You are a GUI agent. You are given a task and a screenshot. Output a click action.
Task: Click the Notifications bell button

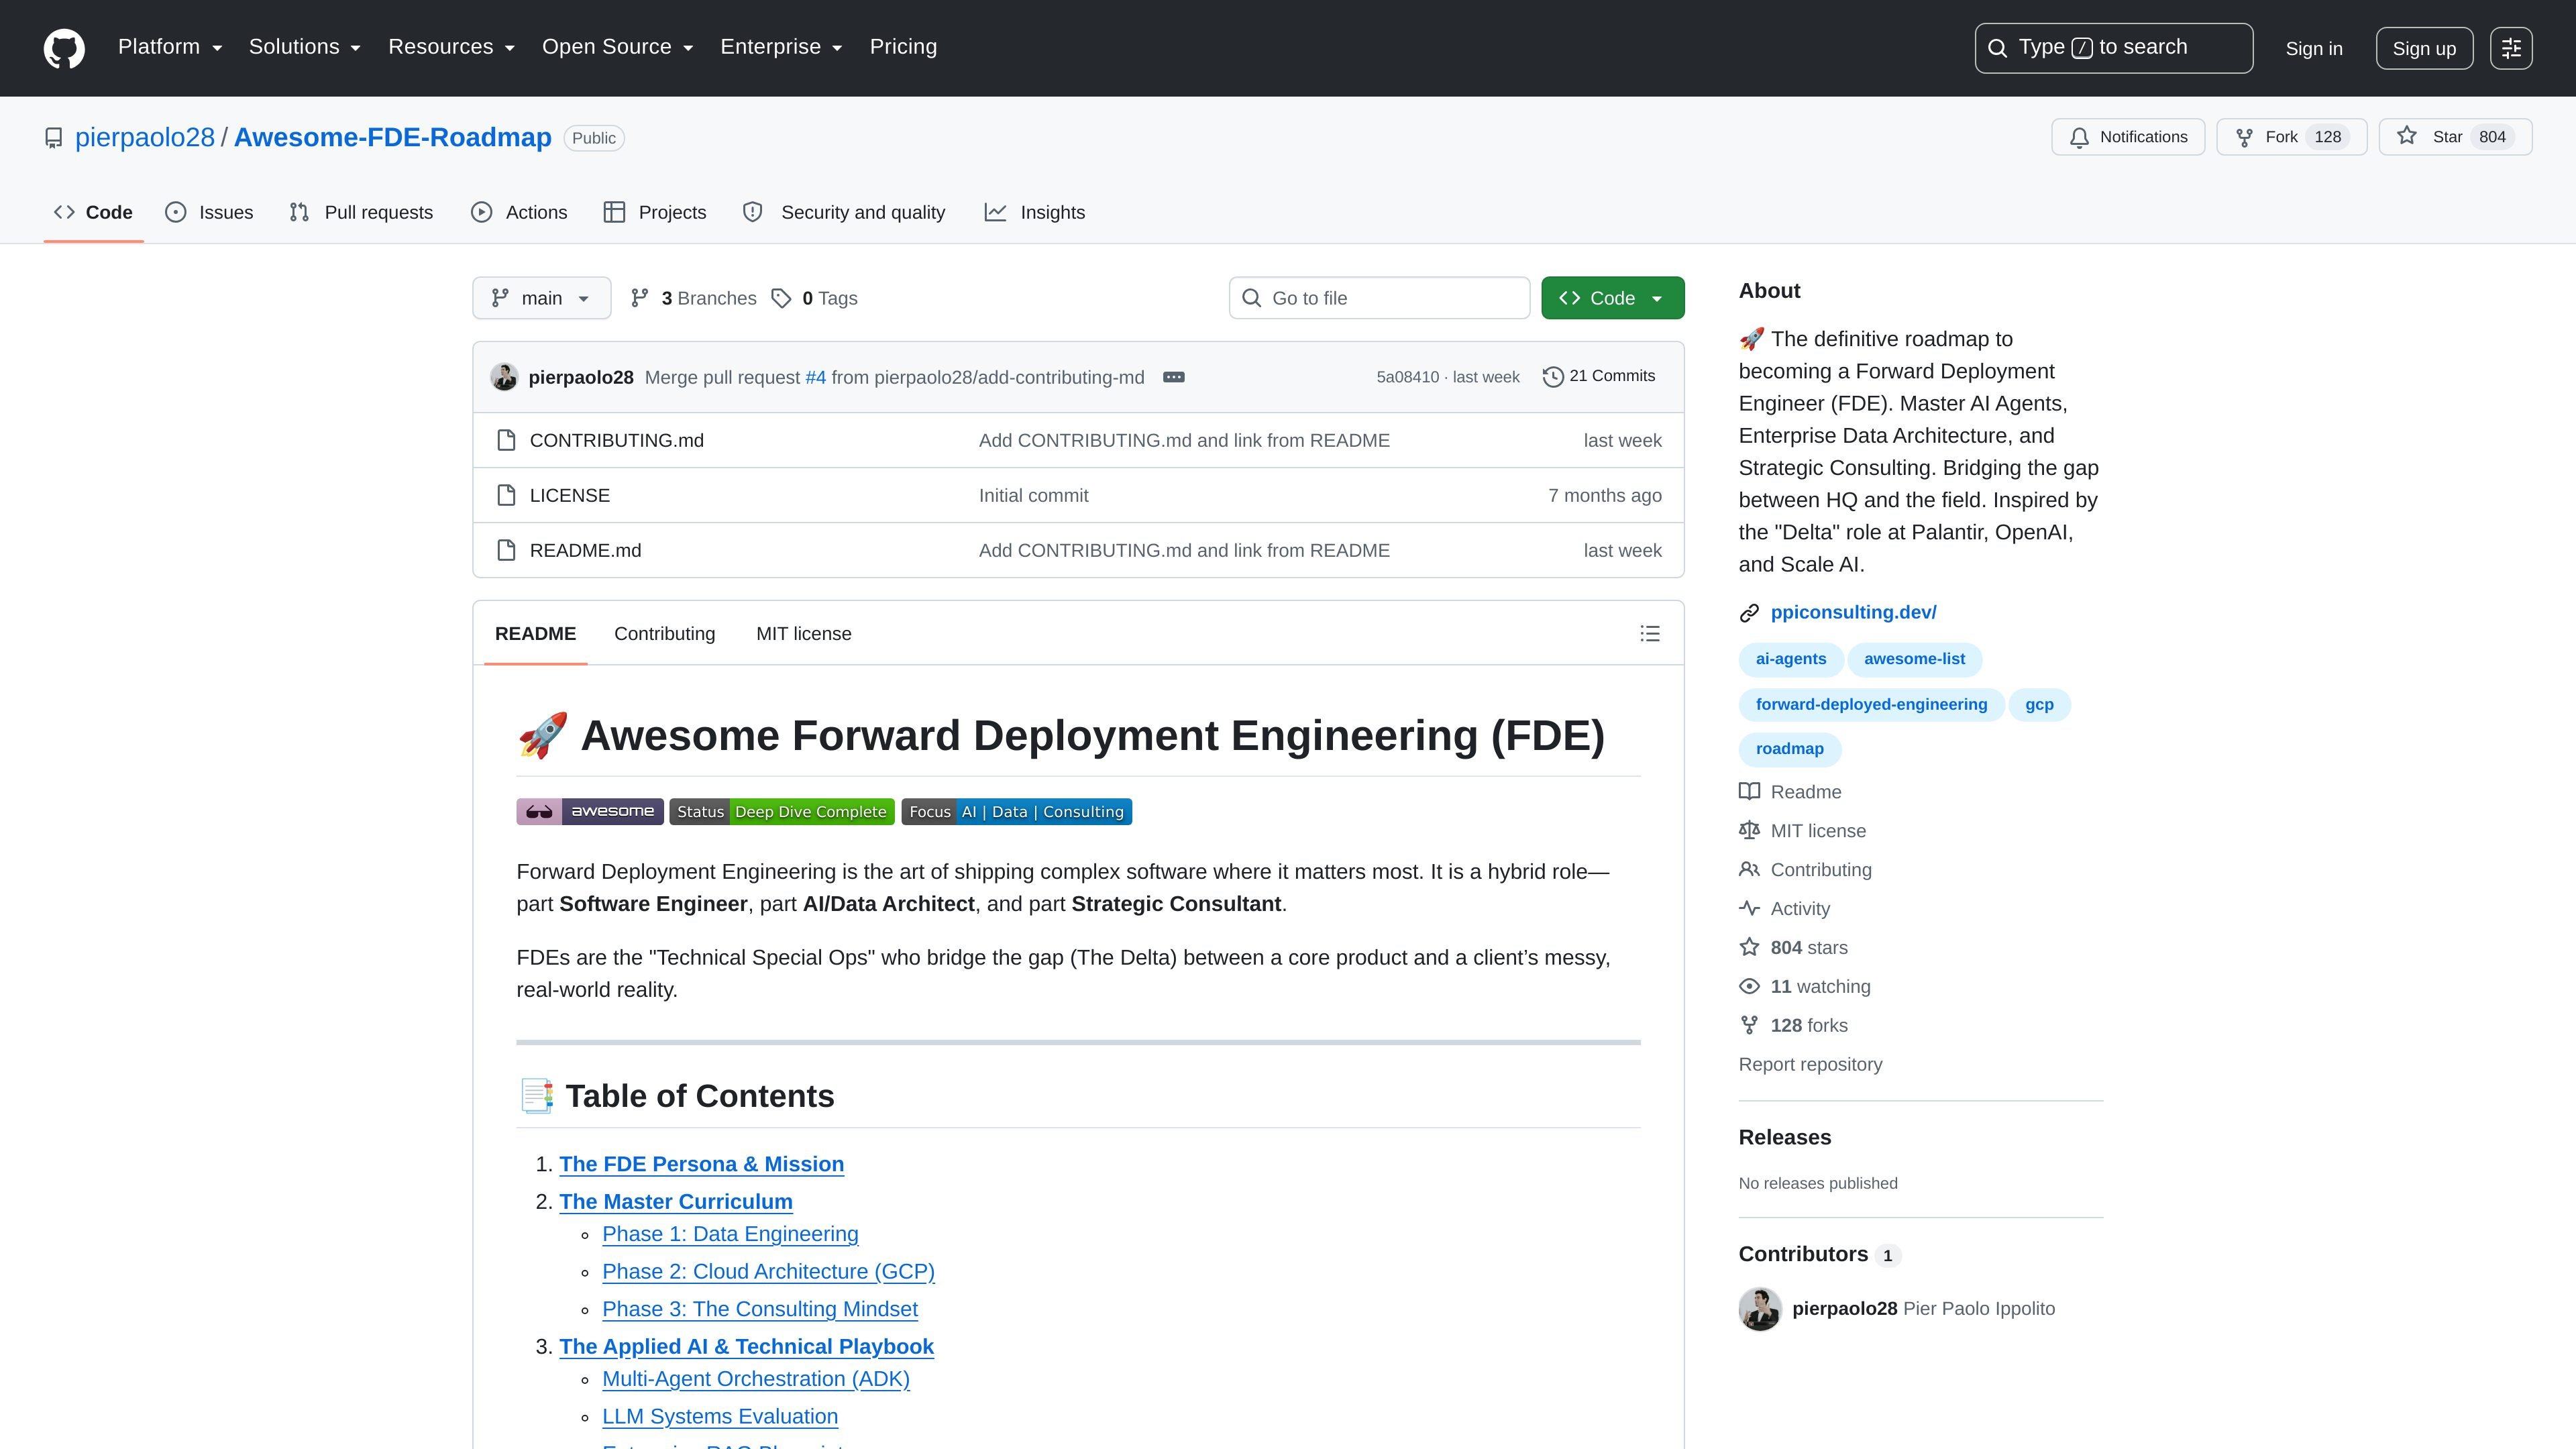(x=2128, y=137)
